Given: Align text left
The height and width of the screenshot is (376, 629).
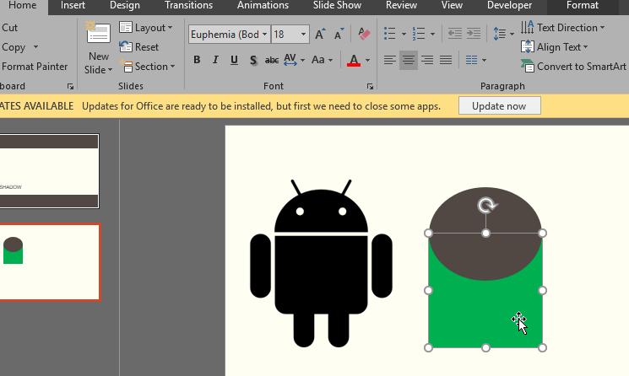Looking at the screenshot, I should tap(389, 60).
